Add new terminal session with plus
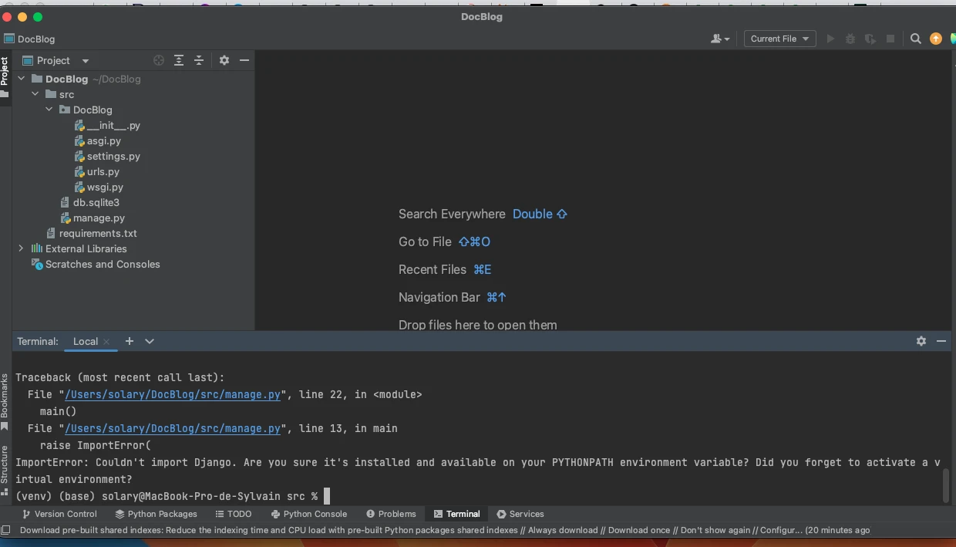This screenshot has height=547, width=956. coord(130,341)
